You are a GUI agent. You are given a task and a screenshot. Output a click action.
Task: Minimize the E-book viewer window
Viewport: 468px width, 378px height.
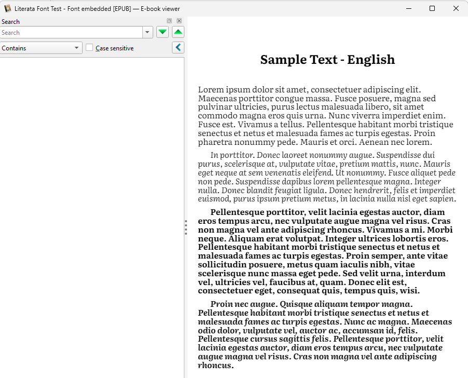pos(408,8)
